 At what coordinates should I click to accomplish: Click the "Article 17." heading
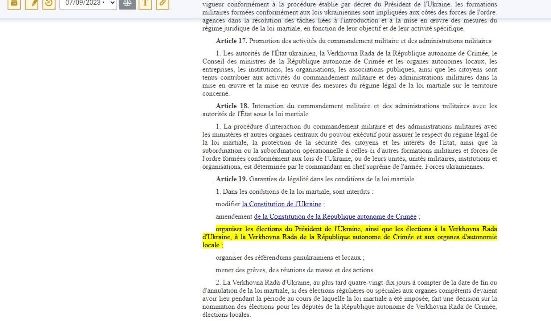(231, 41)
